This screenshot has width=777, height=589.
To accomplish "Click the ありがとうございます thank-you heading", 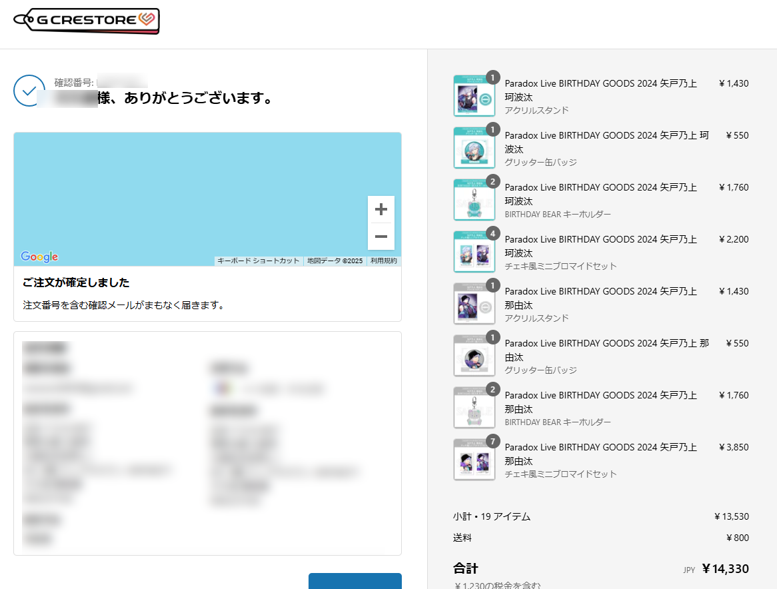I will tap(185, 98).
